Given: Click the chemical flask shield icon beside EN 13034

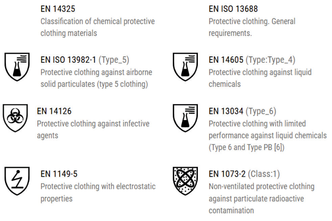Looking at the screenshot, I should 185,118.
